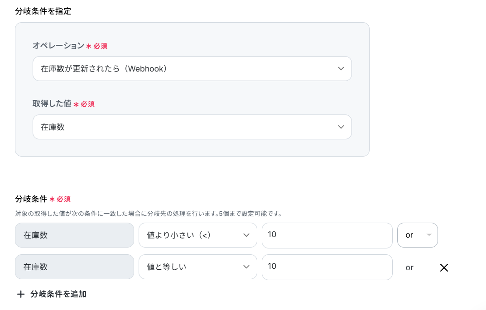Viewport: 486px width, 310px height.
Task: Click the or label next to the X icon
Action: point(409,267)
